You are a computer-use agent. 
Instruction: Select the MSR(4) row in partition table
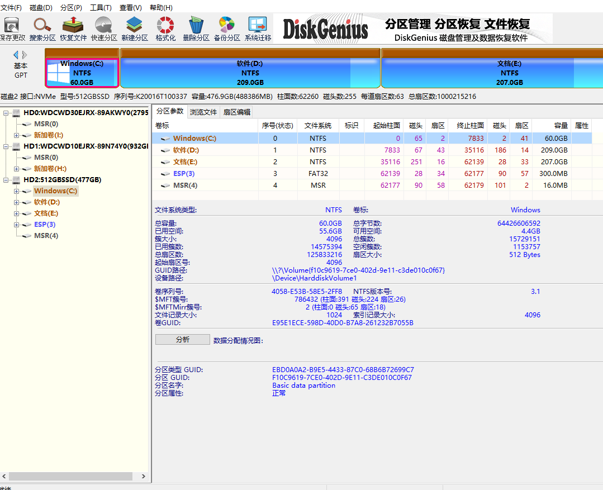(372, 185)
